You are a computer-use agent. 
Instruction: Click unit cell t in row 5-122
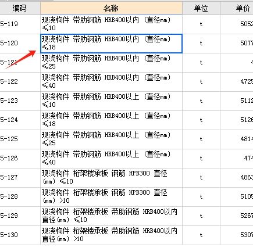[201, 82]
